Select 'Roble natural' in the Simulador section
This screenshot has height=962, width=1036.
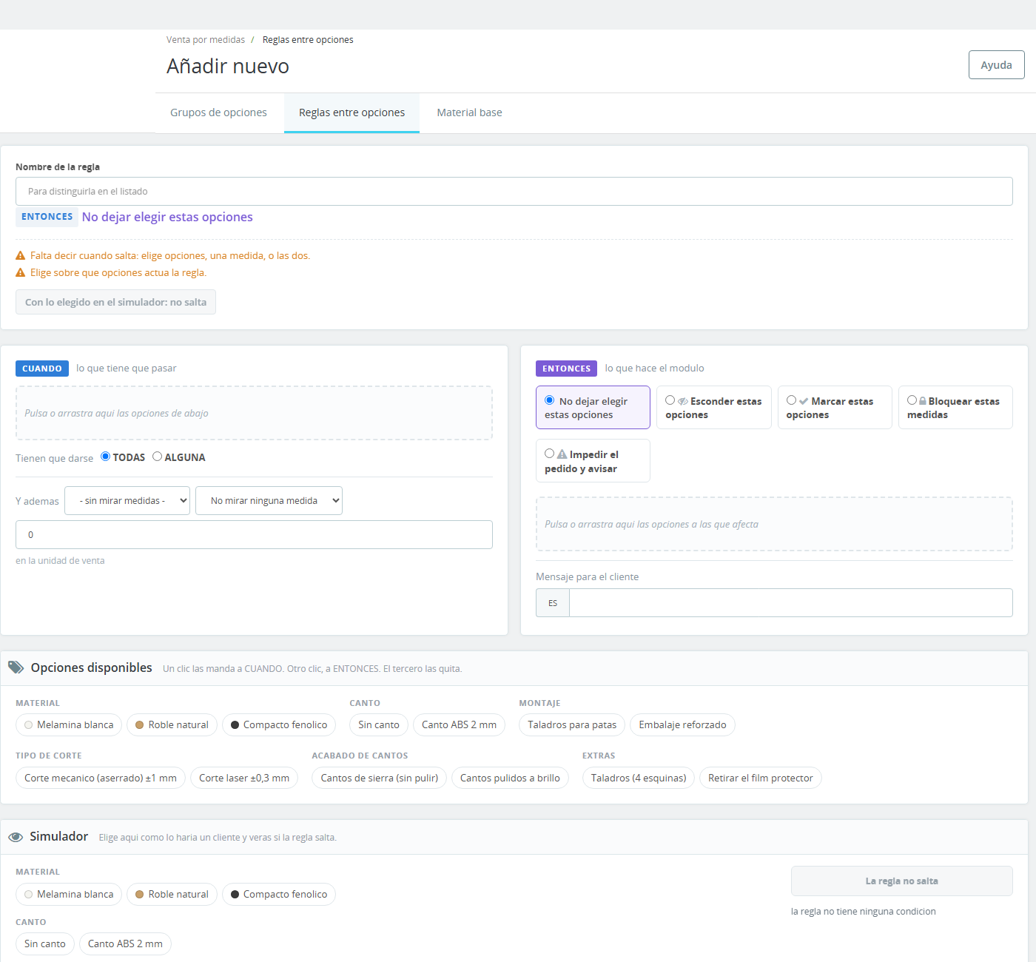(x=172, y=895)
